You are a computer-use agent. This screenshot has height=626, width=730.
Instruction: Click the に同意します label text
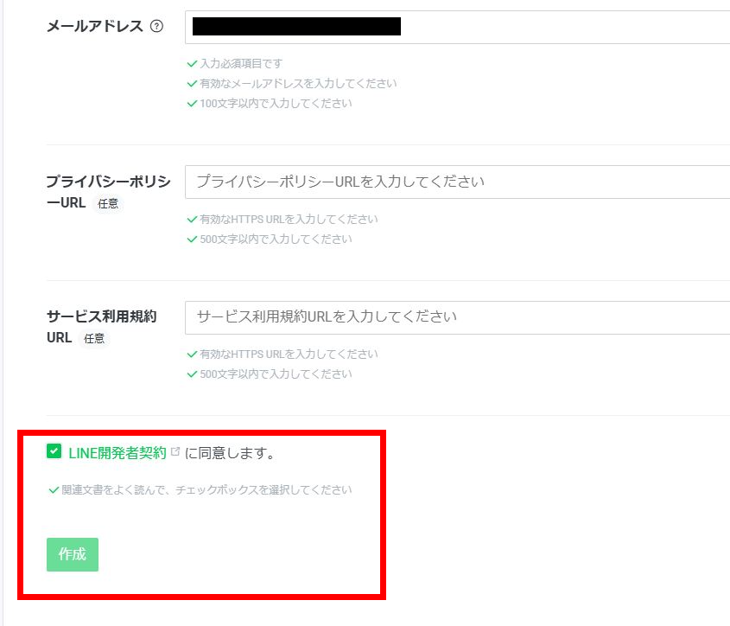229,452
